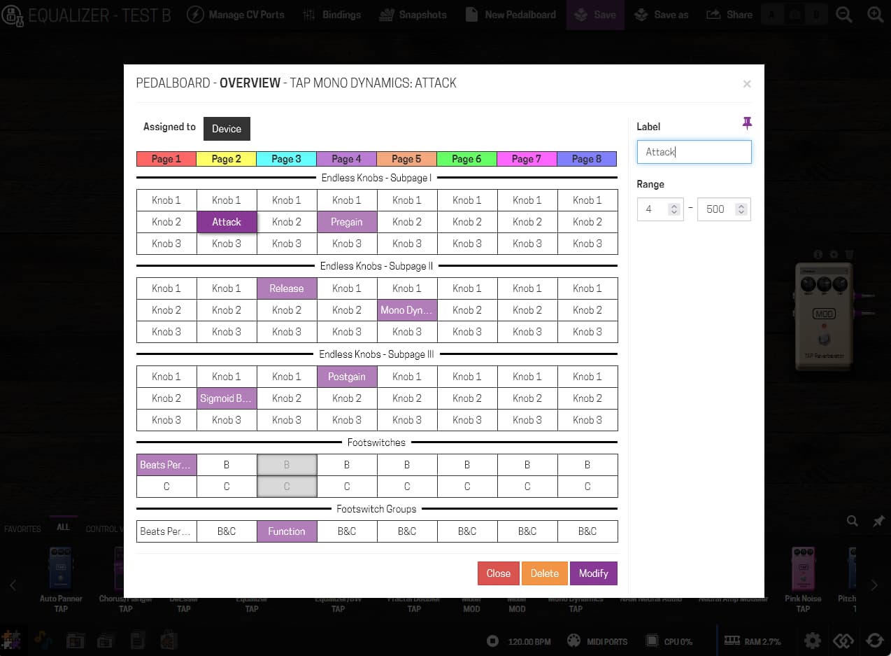
Task: Open the settings gear icon
Action: pyautogui.click(x=812, y=641)
